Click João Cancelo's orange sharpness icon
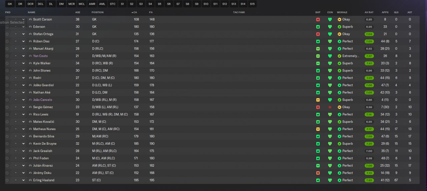Image resolution: width=427 pixels, height=191 pixels. click(318, 100)
